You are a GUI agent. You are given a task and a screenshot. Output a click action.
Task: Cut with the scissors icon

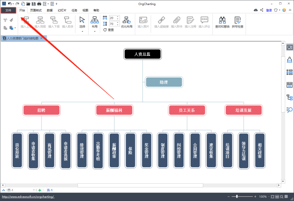pos(6,20)
